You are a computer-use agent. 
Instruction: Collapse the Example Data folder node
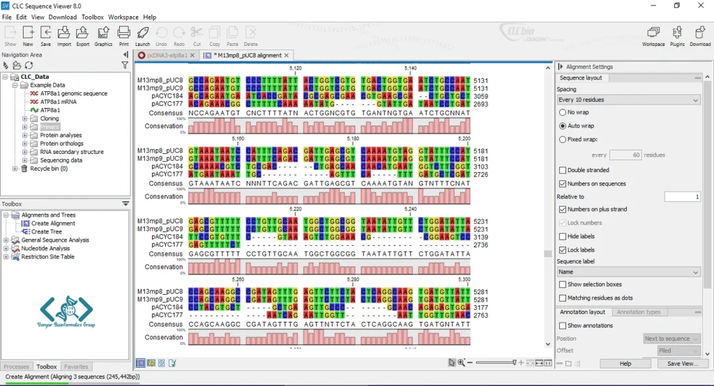click(15, 85)
